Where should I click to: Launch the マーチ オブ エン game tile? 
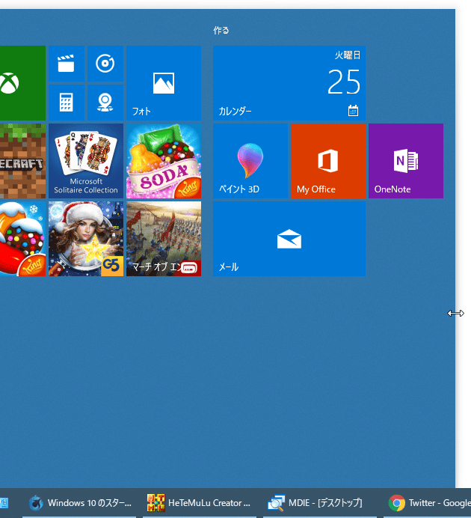tap(164, 239)
